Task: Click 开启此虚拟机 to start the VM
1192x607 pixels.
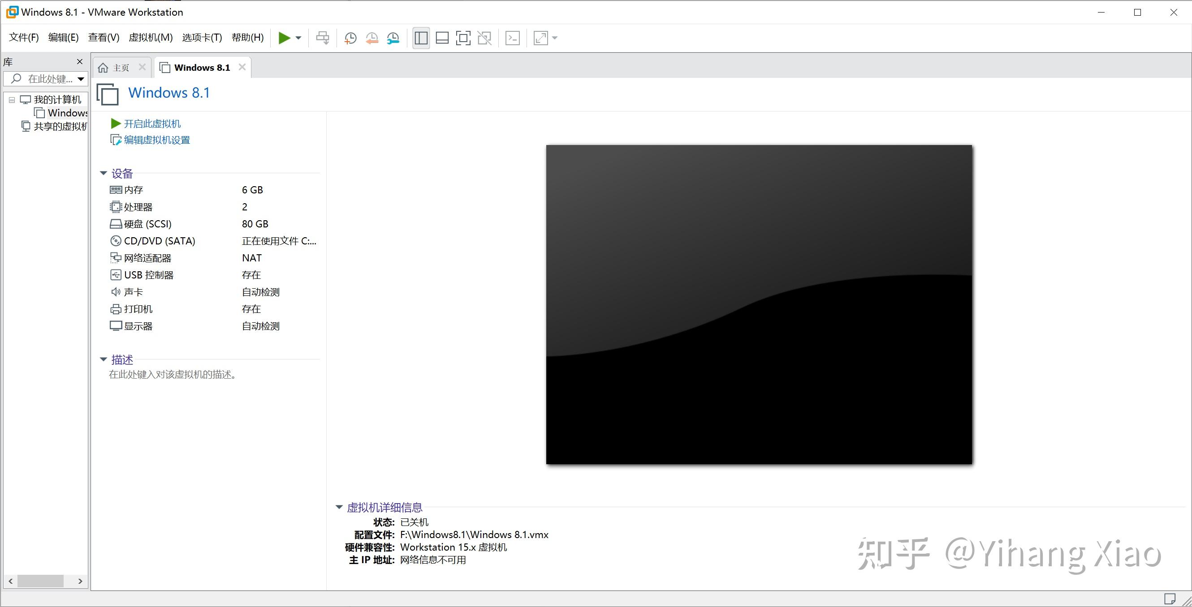Action: [152, 124]
